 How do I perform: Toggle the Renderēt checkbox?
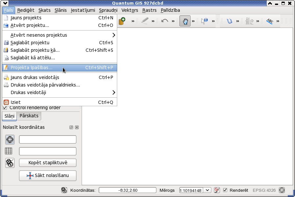point(225,190)
